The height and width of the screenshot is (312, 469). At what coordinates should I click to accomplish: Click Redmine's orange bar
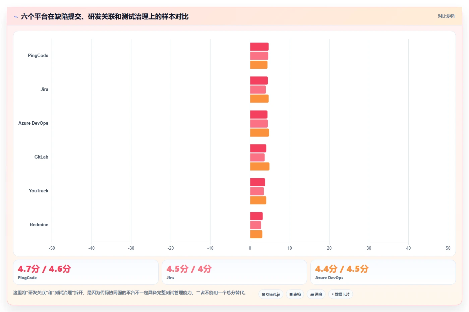click(256, 234)
